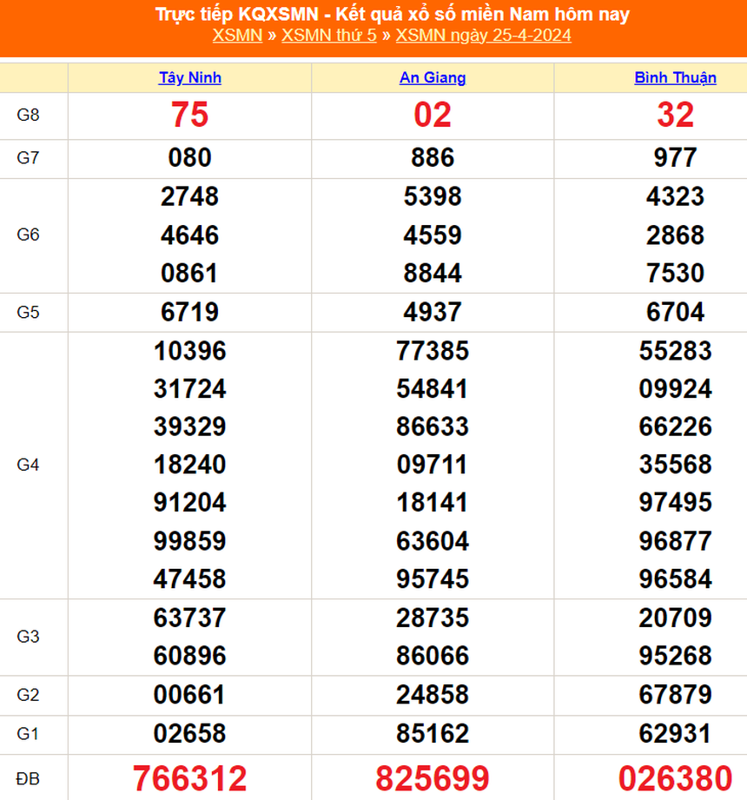Viewport: 747px width, 800px height.
Task: Click Tây Ninh G5 number 6719
Action: point(189,312)
